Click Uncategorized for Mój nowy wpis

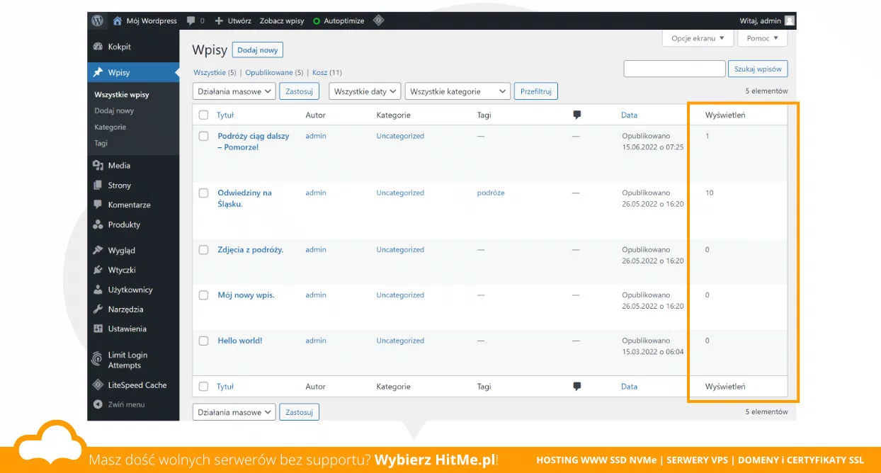click(x=400, y=295)
